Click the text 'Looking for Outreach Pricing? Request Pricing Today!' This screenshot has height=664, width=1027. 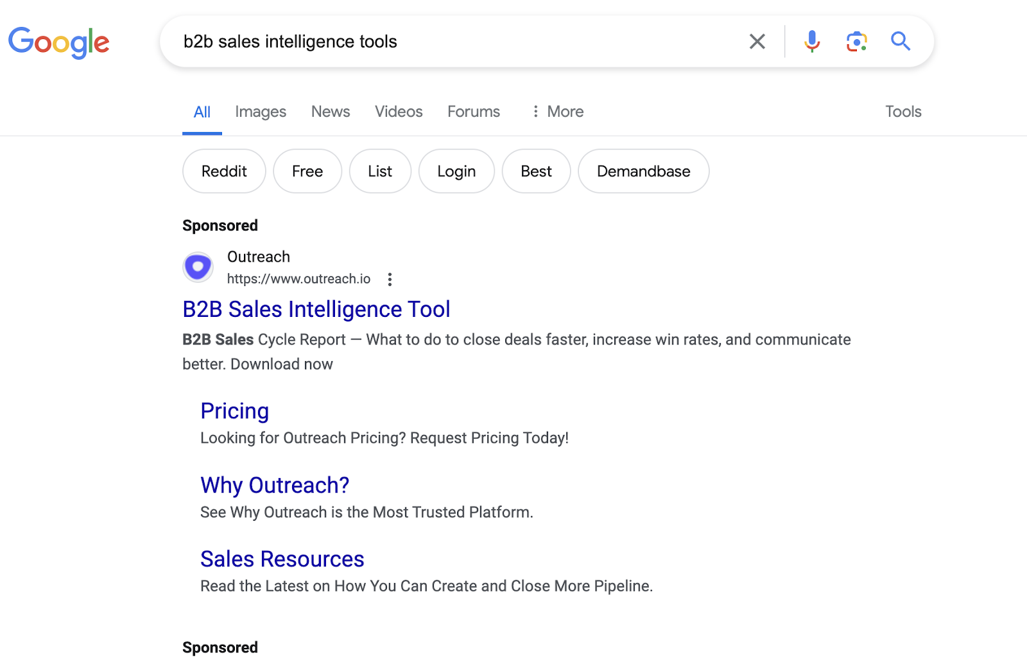[384, 438]
